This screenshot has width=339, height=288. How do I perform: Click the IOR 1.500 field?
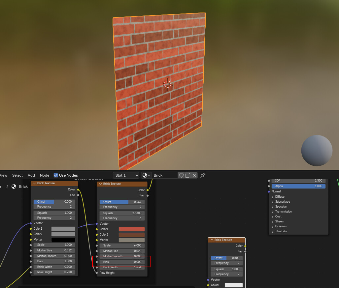click(298, 181)
